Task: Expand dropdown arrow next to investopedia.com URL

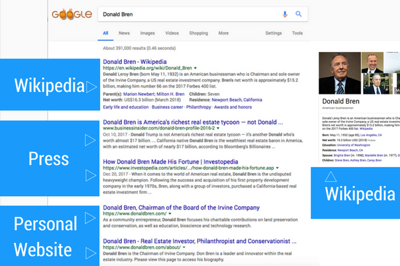Action: (277, 168)
